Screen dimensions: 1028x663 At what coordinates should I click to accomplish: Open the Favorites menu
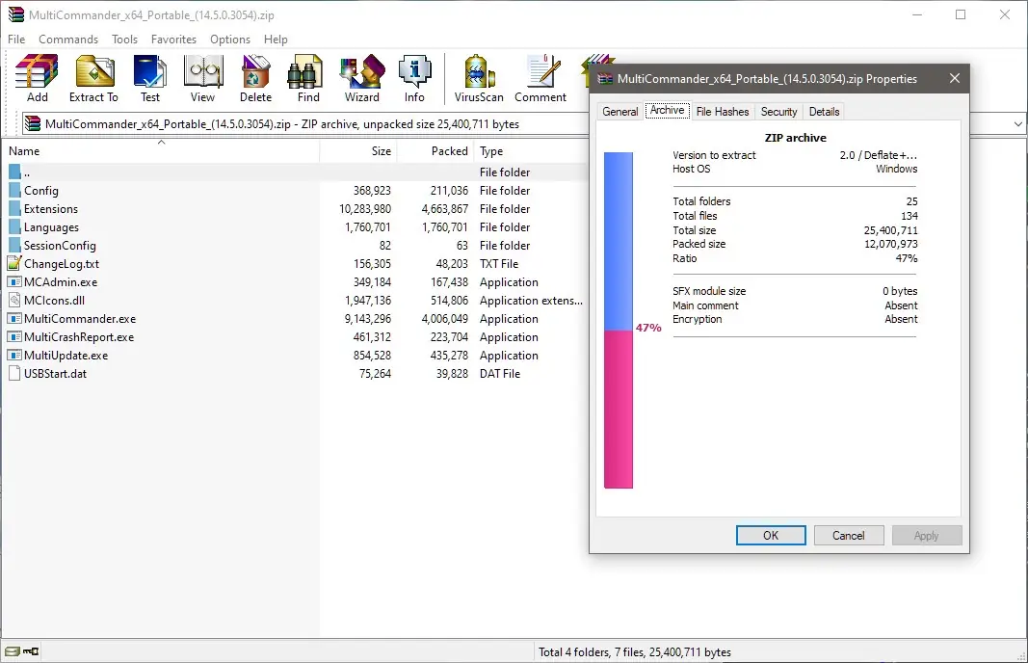tap(173, 40)
